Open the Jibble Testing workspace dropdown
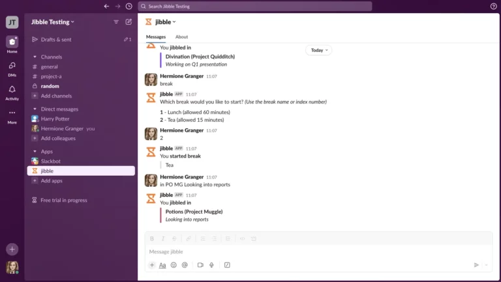The width and height of the screenshot is (501, 282). pyautogui.click(x=53, y=21)
